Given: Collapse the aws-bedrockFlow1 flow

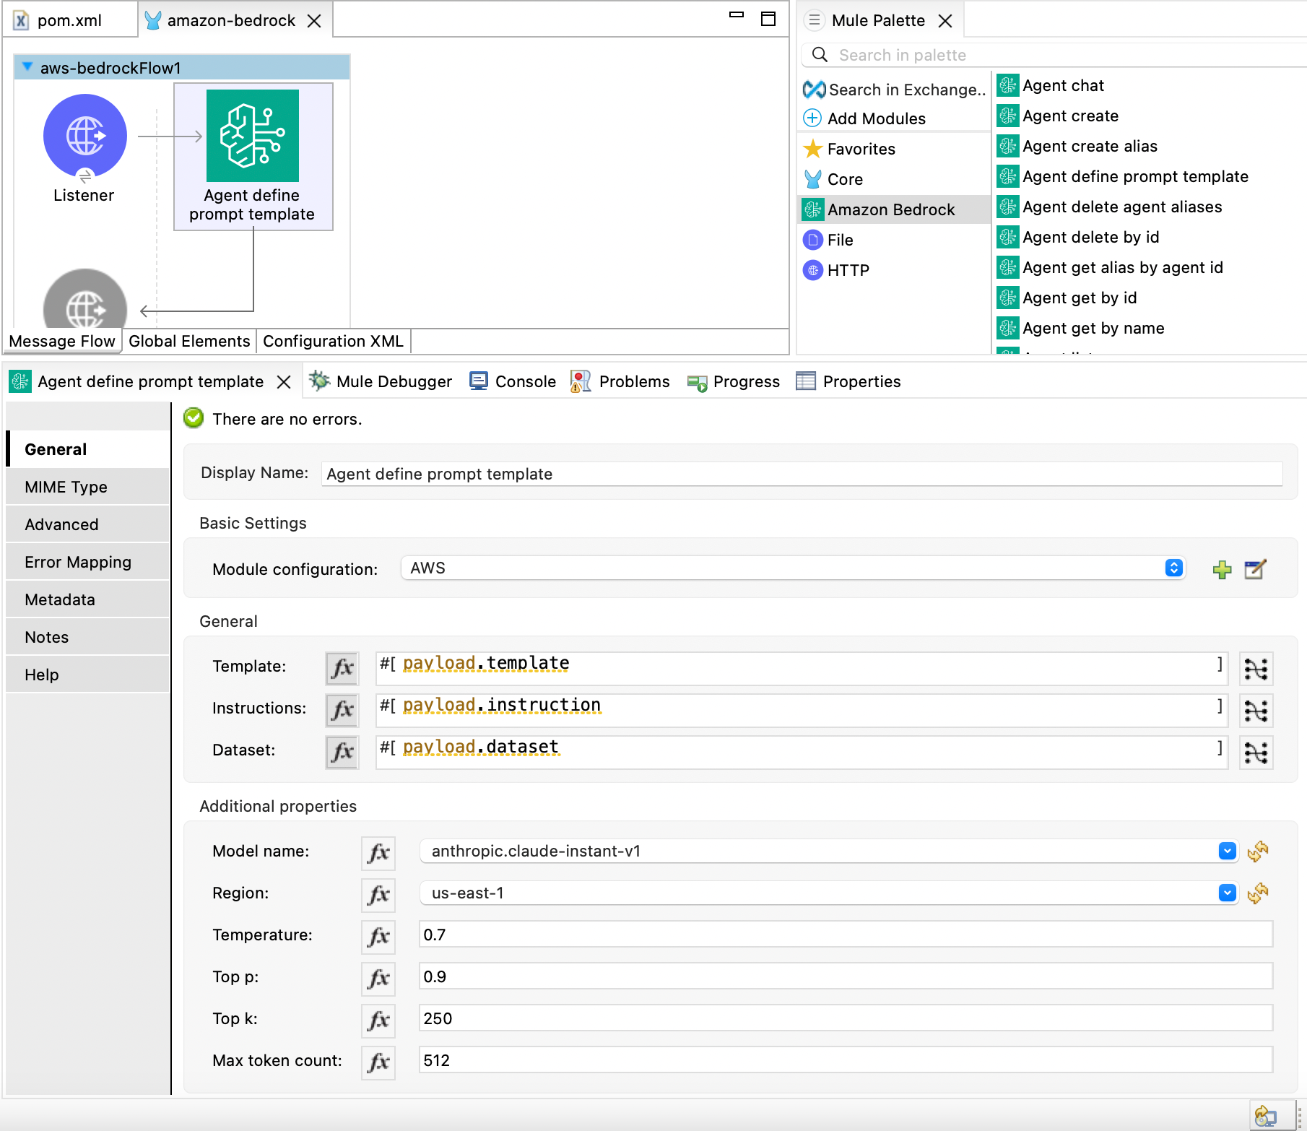Looking at the screenshot, I should [27, 67].
